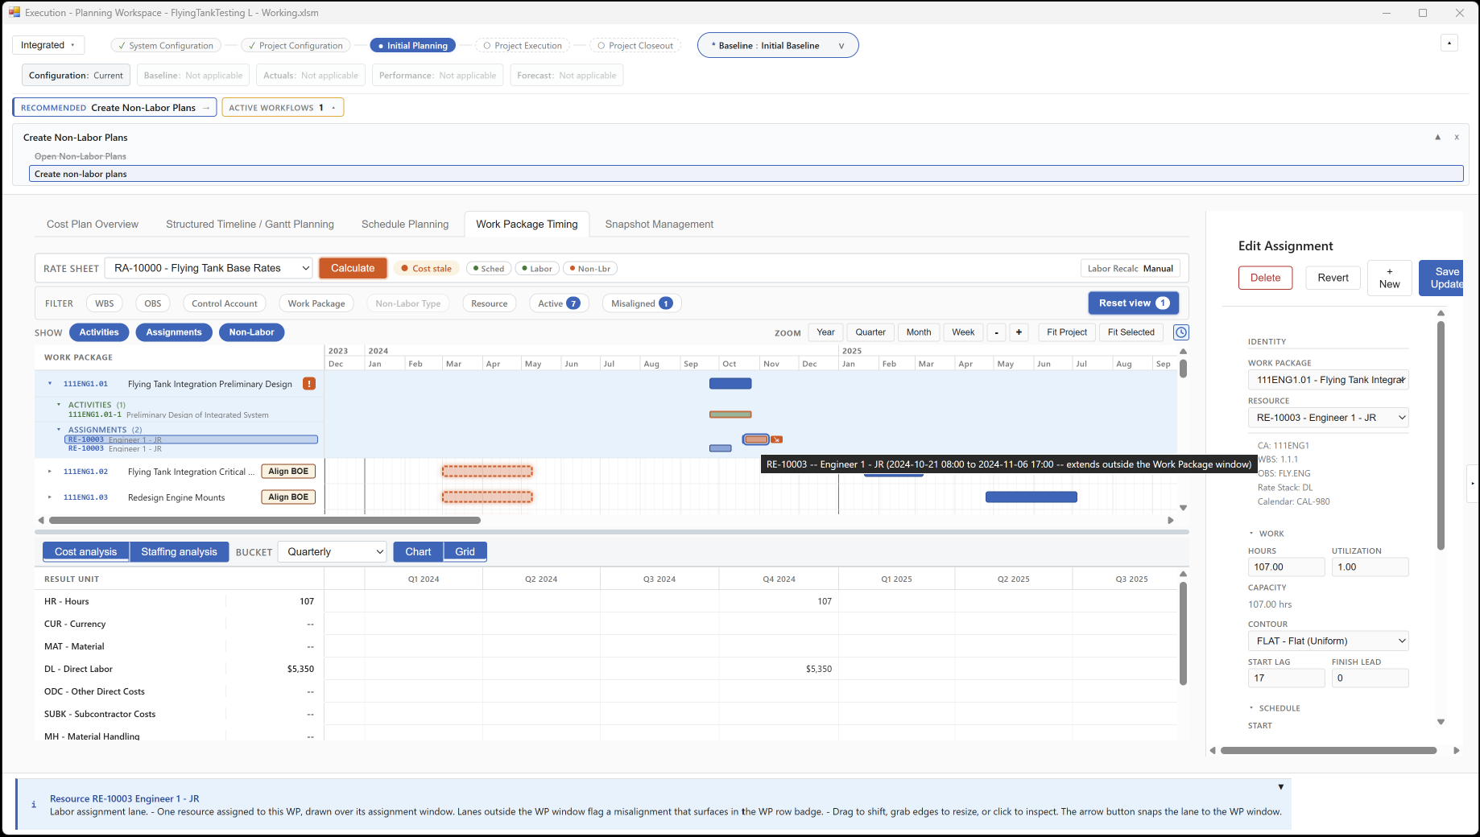Screen dimensions: 1480x837
Task: Toggle the Labor Recalc Manual setting
Action: pyautogui.click(x=1131, y=269)
